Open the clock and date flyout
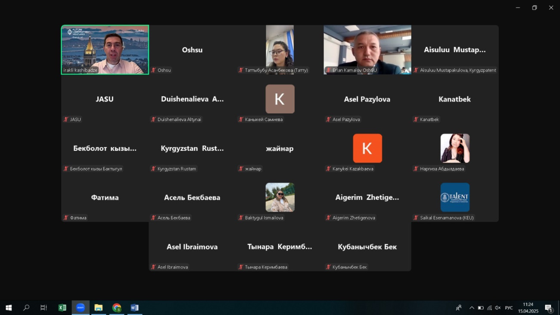The height and width of the screenshot is (315, 560). click(528, 308)
